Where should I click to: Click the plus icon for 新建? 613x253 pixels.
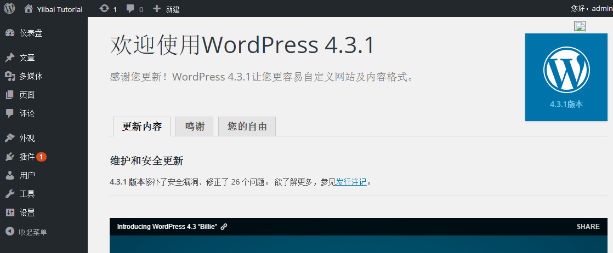pyautogui.click(x=157, y=9)
